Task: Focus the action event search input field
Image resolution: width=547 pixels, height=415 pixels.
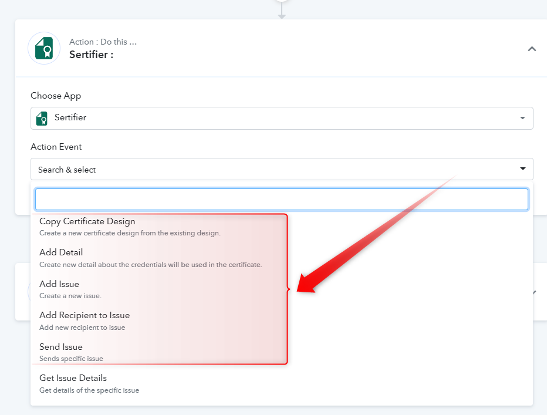Action: point(282,200)
